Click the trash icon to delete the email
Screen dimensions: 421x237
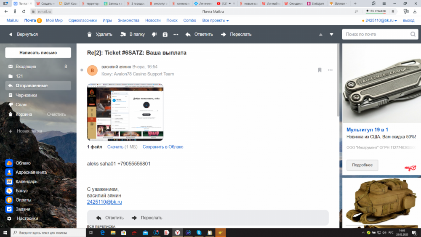point(89,35)
